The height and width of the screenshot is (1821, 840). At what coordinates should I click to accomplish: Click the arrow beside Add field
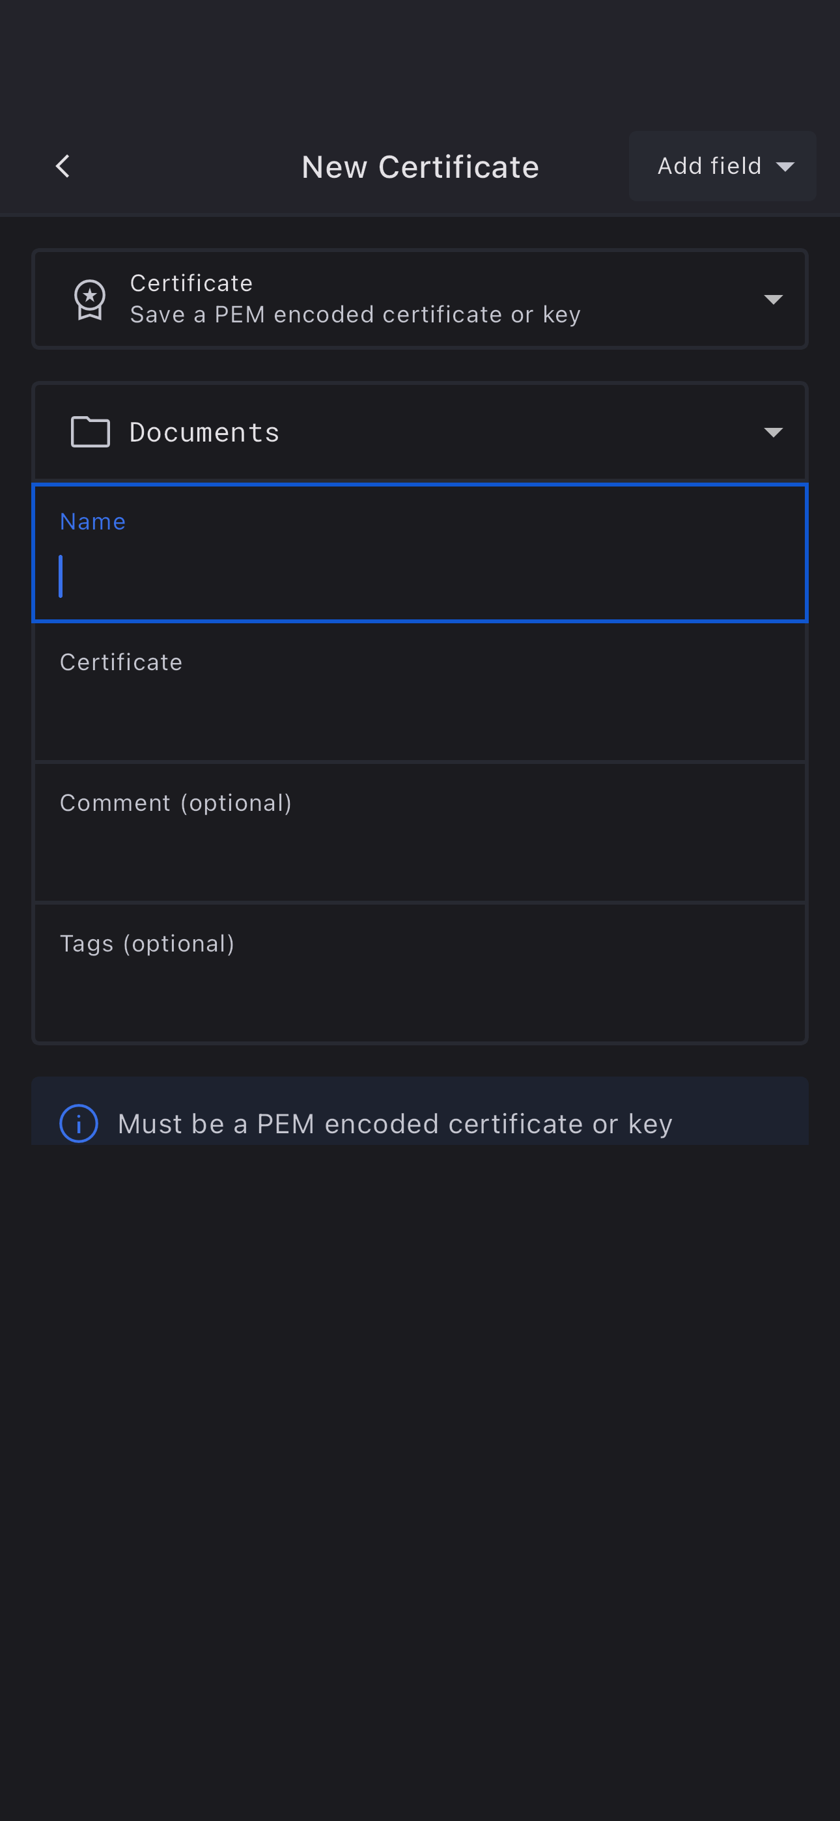pos(785,167)
